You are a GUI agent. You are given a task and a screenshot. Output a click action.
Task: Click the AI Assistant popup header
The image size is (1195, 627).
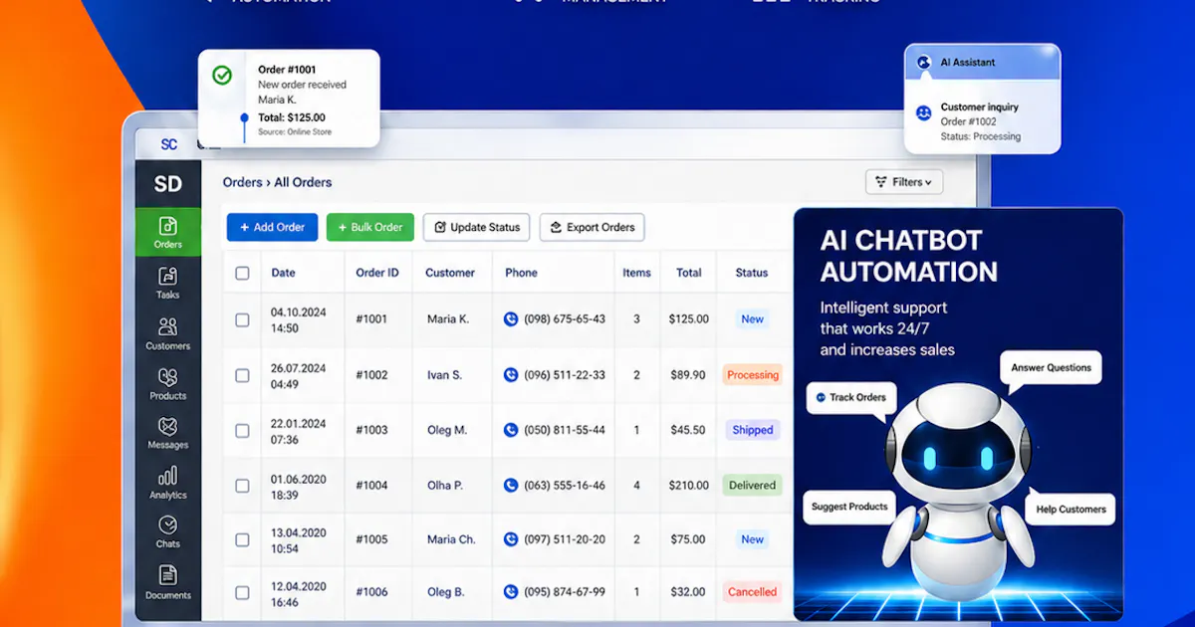point(982,62)
